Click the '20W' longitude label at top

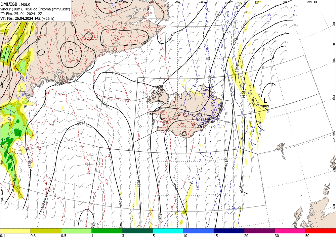(x=177, y=2)
